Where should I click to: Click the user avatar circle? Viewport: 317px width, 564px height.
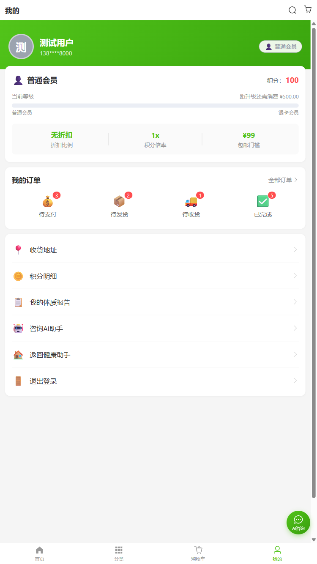point(21,47)
